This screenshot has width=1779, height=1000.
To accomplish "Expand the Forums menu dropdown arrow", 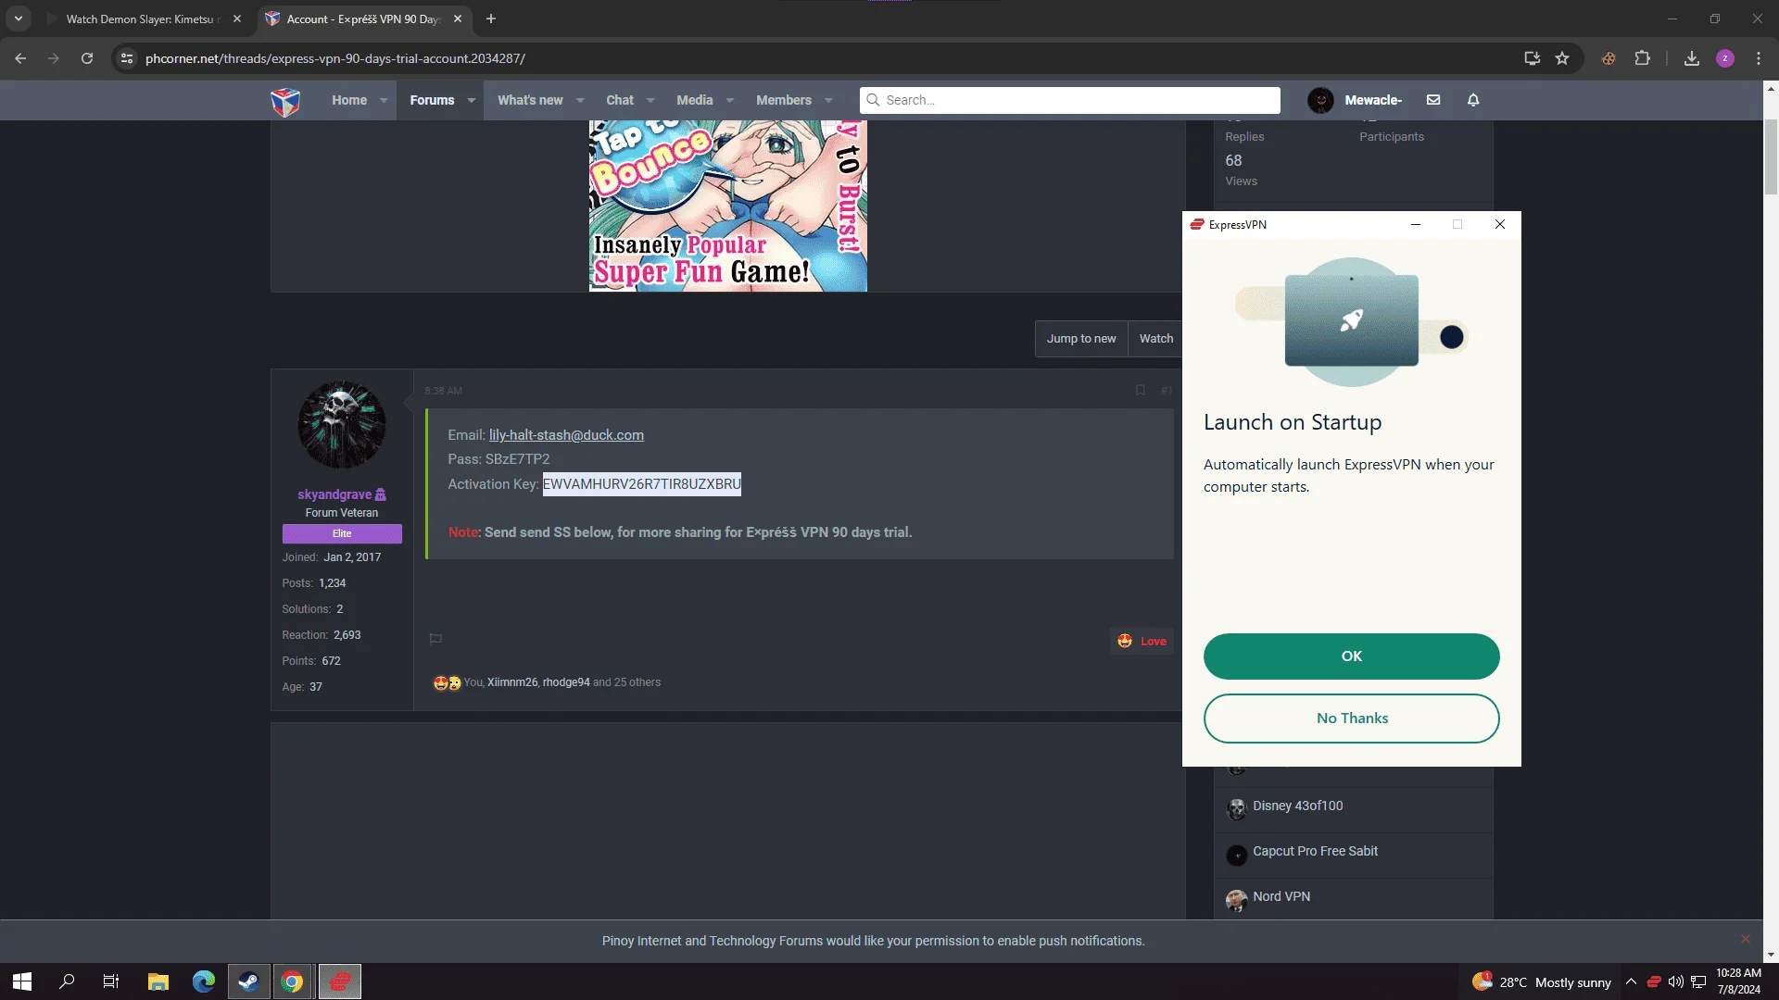I will click(x=471, y=100).
